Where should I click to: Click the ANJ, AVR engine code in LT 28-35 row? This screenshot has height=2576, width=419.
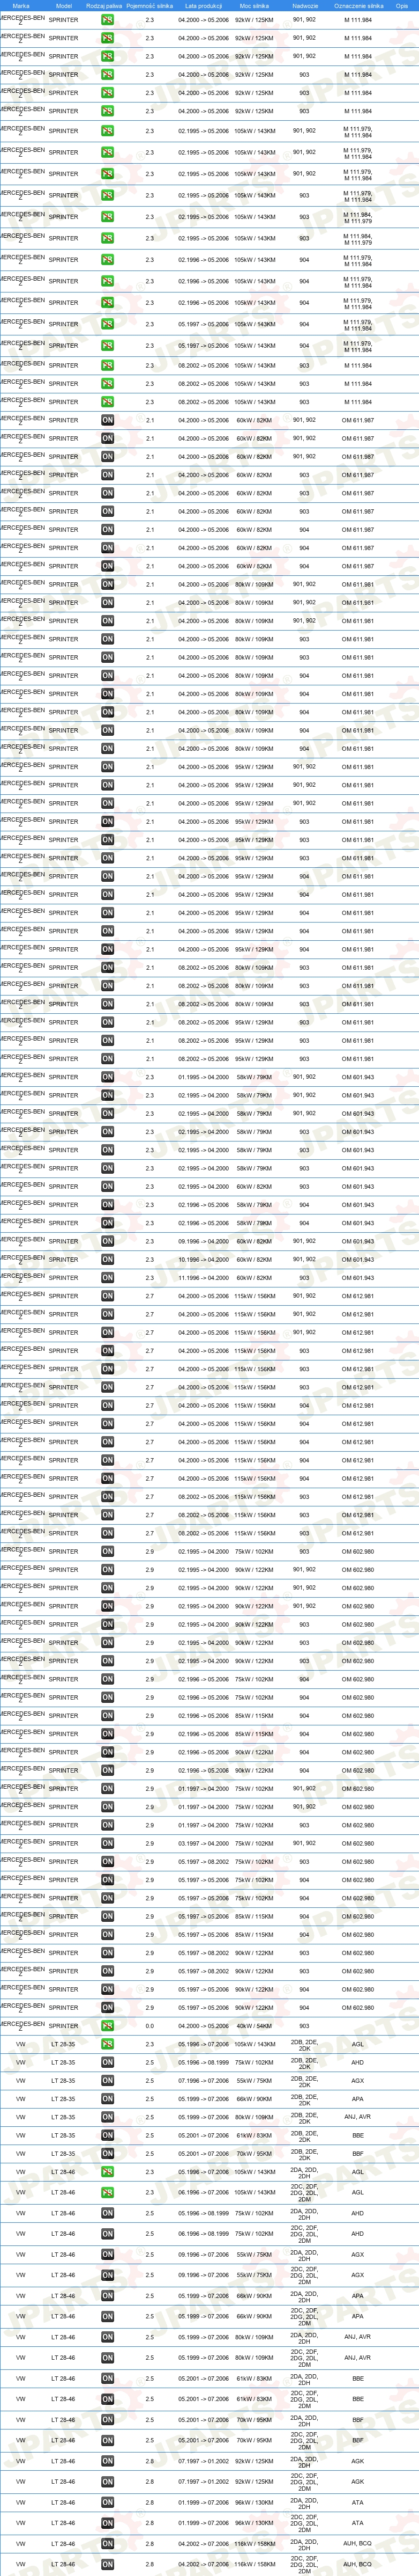tap(358, 2117)
